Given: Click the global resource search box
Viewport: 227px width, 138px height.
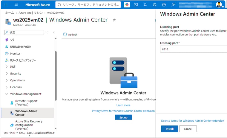Looking at the screenshot, I should click(x=88, y=5).
